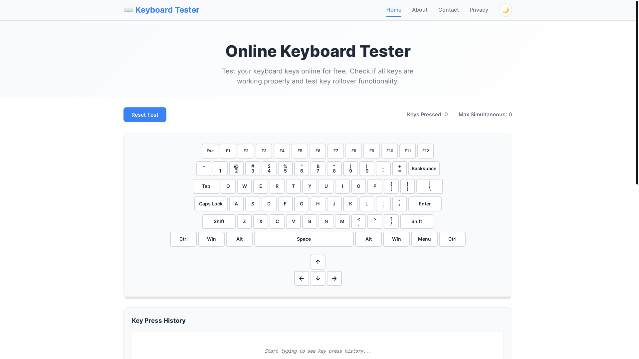Viewport: 639px width, 359px height.
Task: Open the About page
Action: coord(420,10)
